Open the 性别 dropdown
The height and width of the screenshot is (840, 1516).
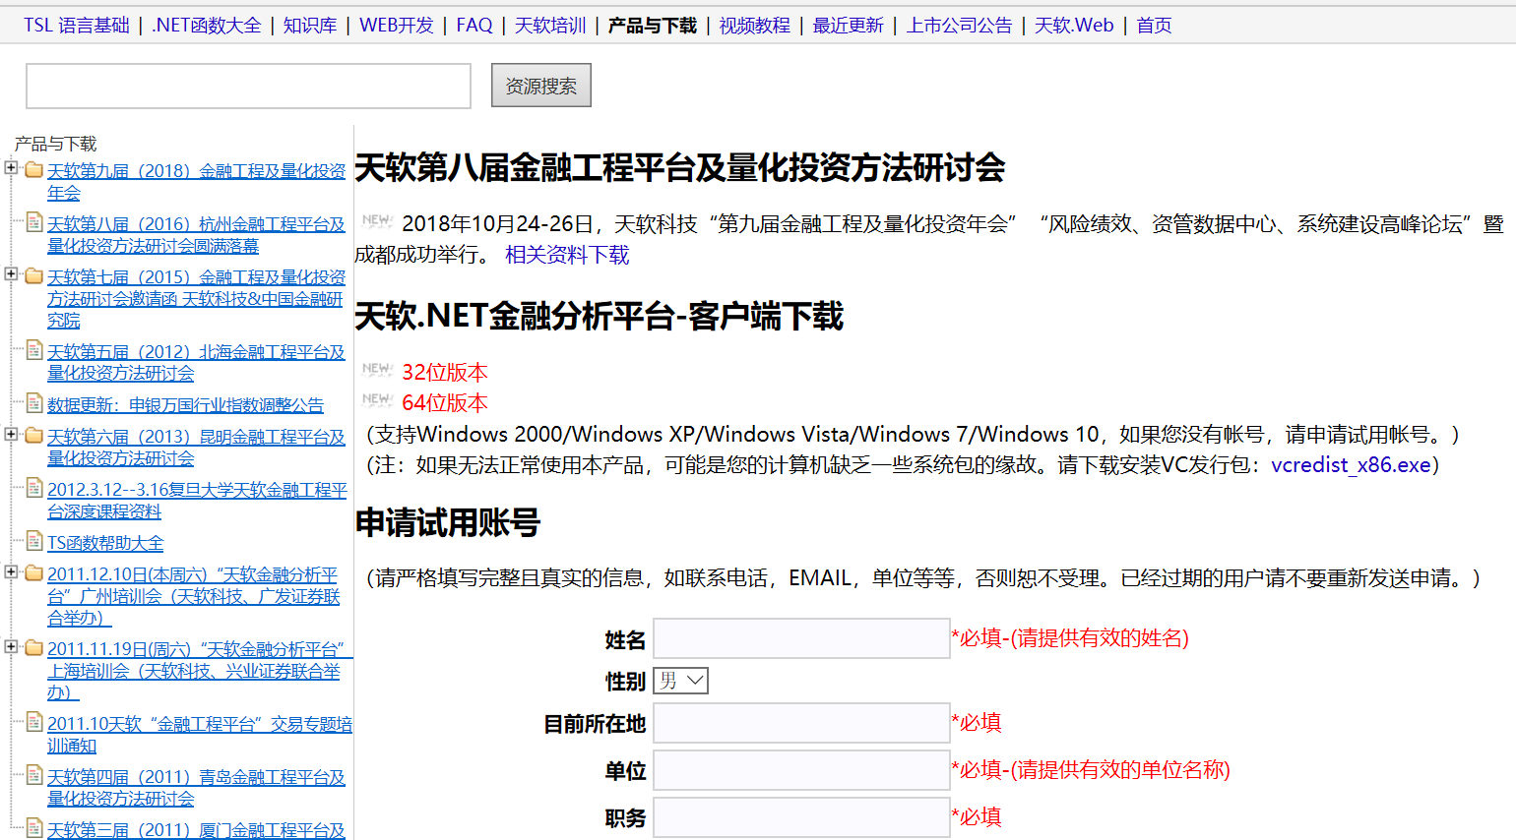point(680,681)
